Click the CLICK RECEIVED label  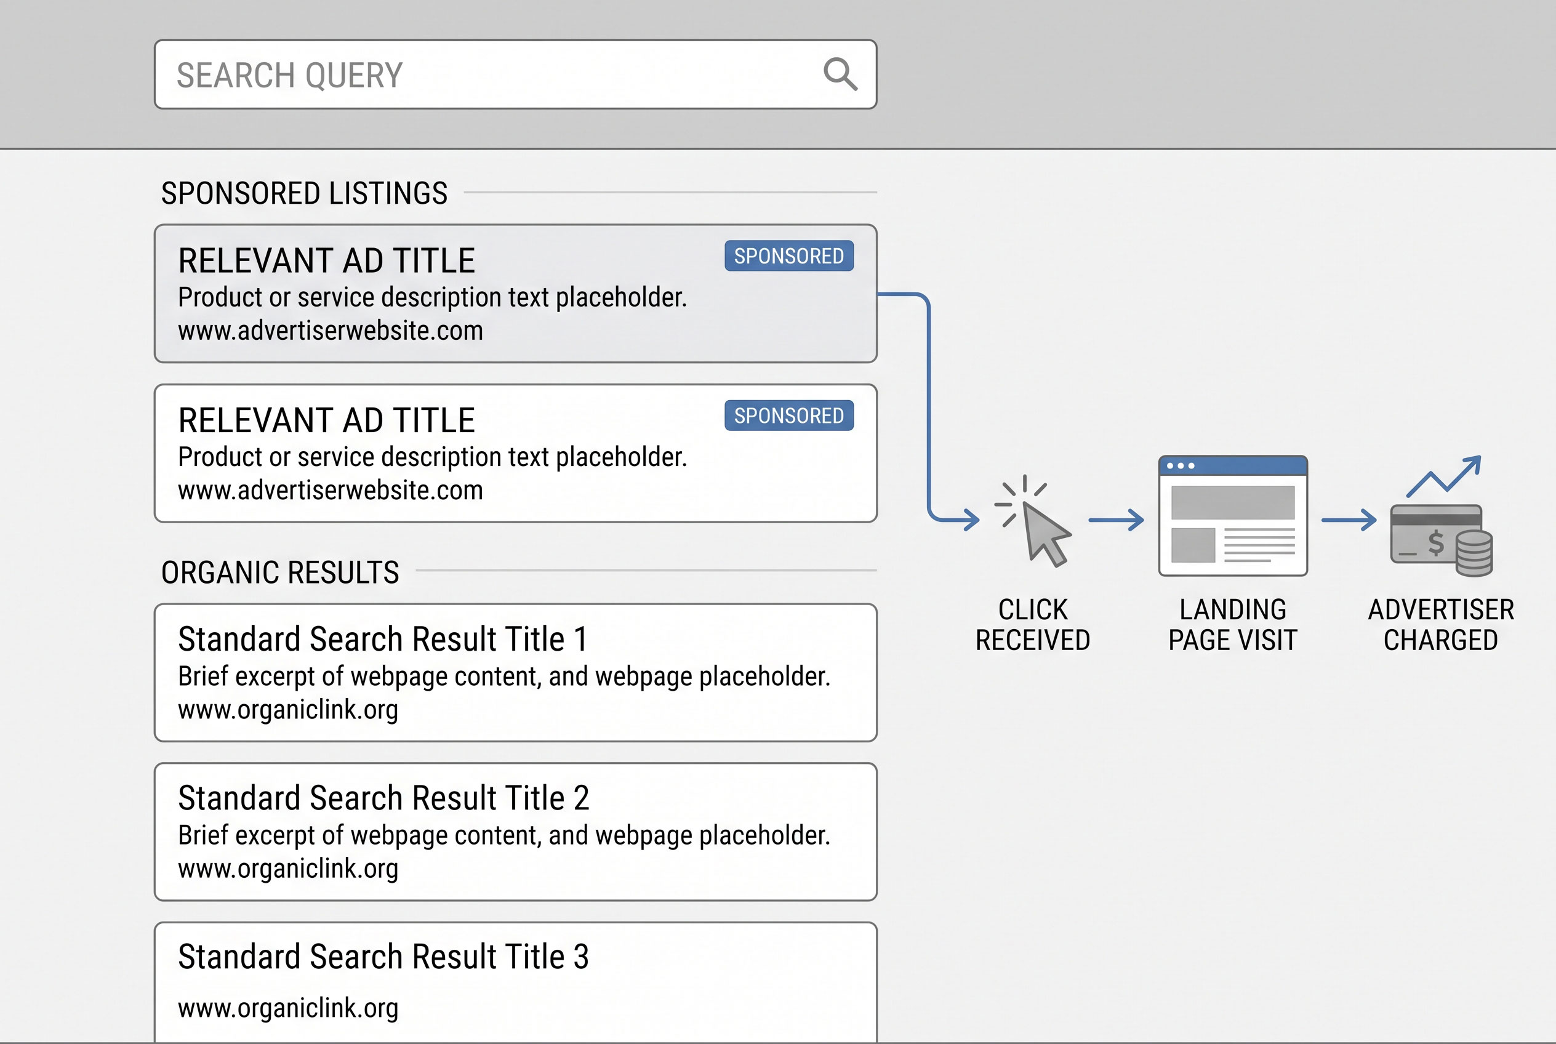coord(1033,625)
